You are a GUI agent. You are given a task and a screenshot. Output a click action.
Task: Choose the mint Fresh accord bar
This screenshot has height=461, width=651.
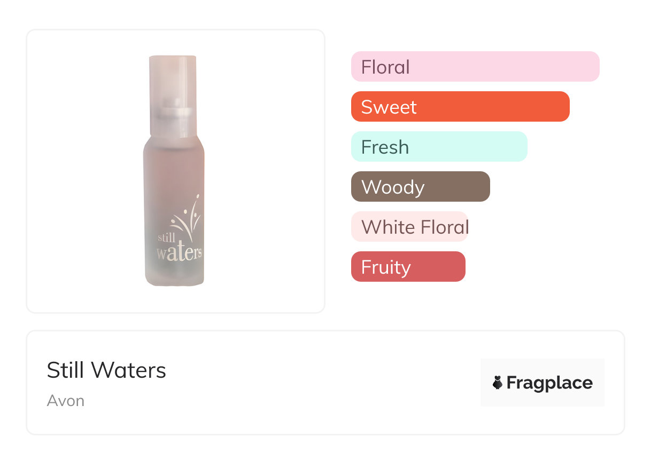[439, 147]
